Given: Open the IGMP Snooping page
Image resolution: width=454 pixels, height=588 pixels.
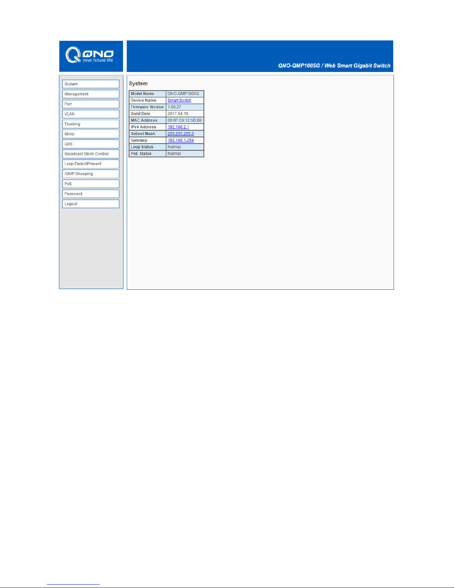Looking at the screenshot, I should (x=90, y=174).
